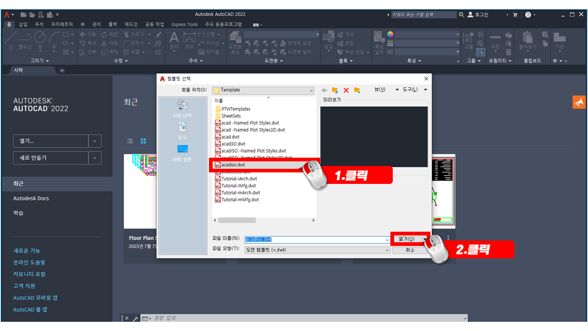The height and width of the screenshot is (331, 588).
Task: Open the 커뮤니티 포럼 link
Action: coord(29,274)
